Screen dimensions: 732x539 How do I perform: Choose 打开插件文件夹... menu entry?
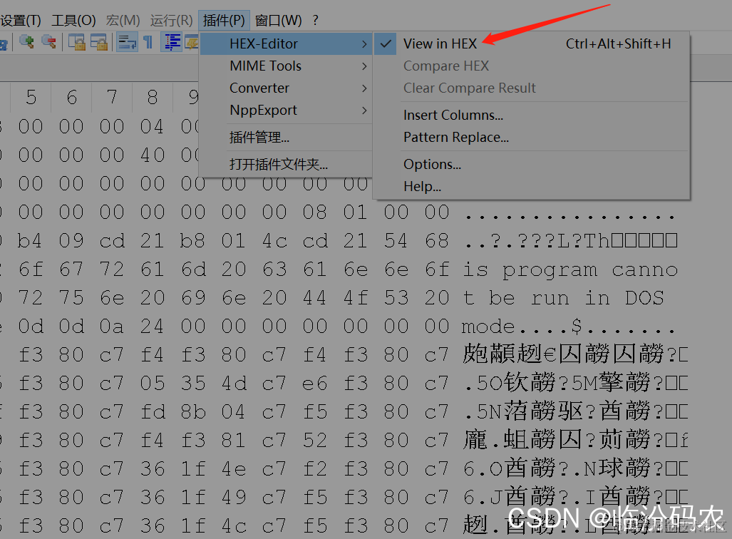click(286, 164)
